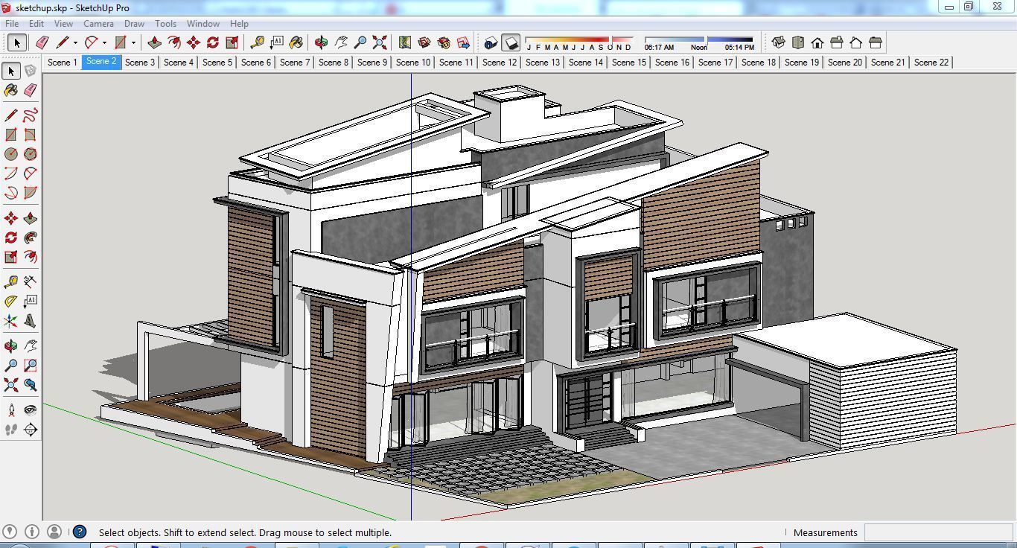Switch to Front view house icon
Screen dimensions: 1017x548
pyautogui.click(x=817, y=42)
